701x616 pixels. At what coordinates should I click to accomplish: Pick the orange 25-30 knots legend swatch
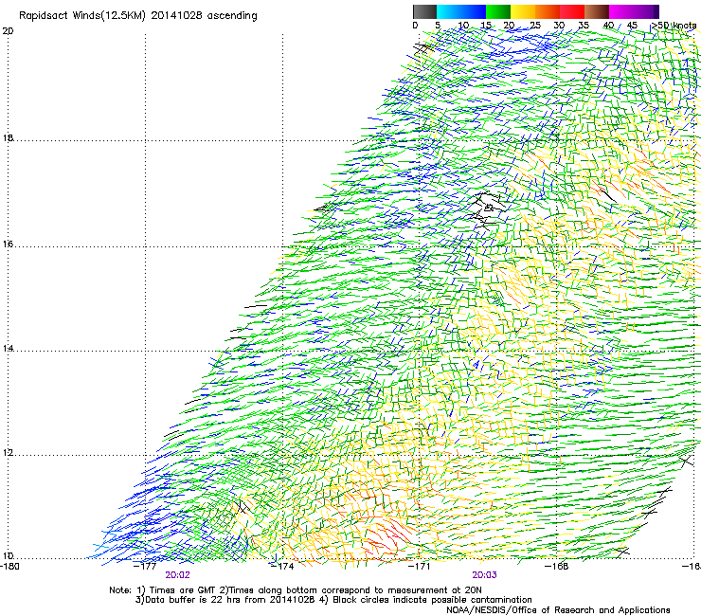[548, 11]
